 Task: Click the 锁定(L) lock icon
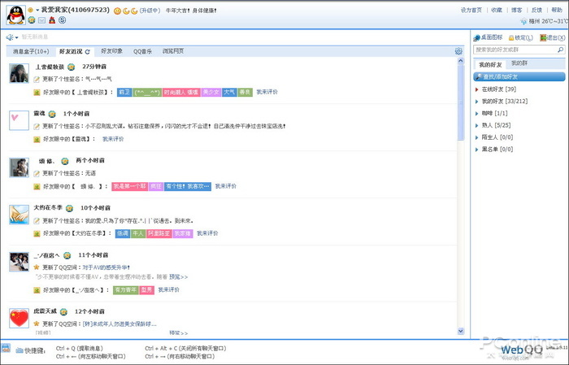click(511, 37)
